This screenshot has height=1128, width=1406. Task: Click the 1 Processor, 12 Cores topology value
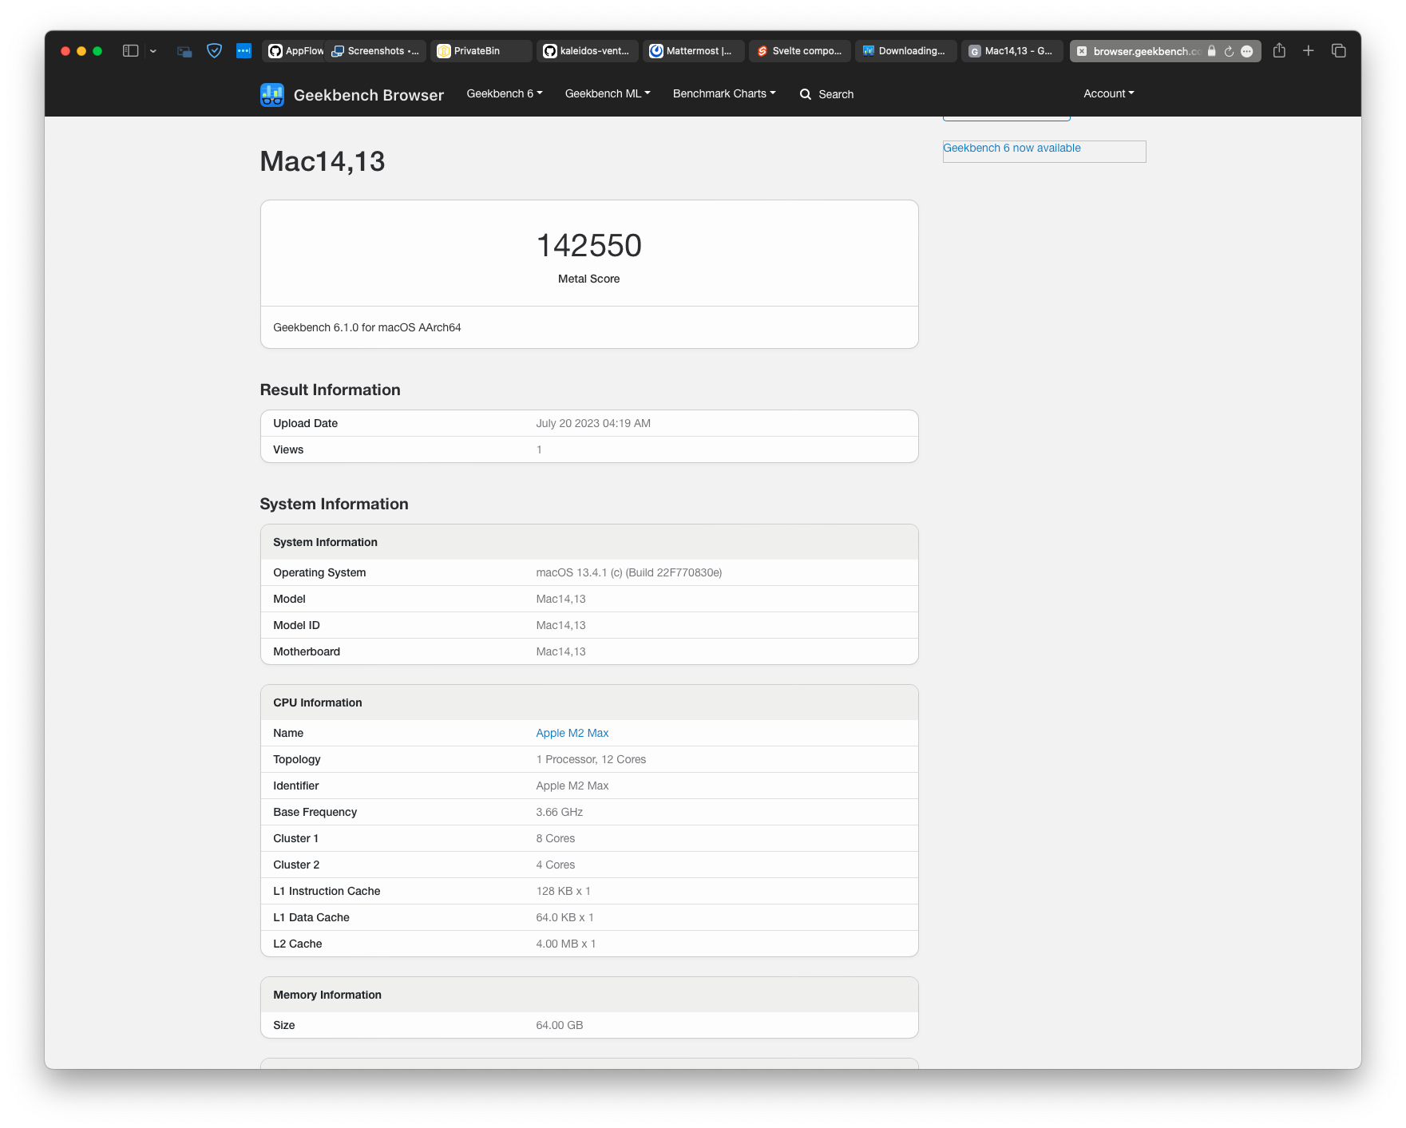tap(592, 759)
